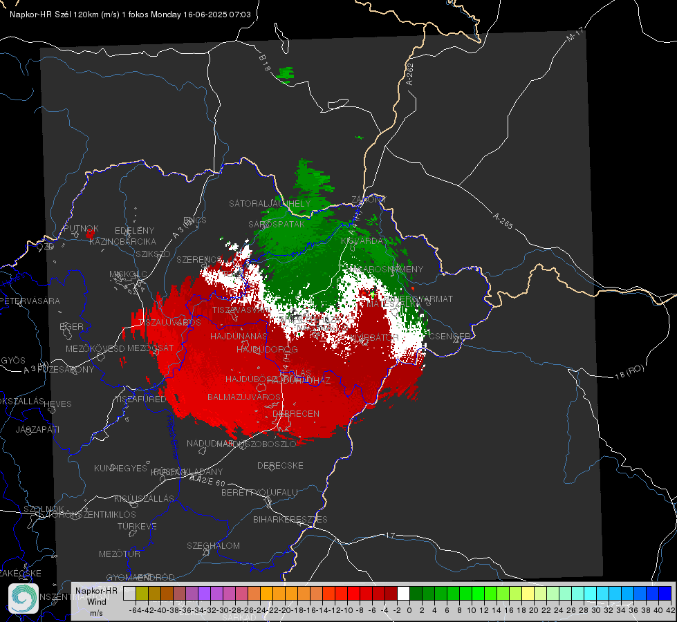Click the MISKOLC city label
The height and width of the screenshot is (622, 677).
click(128, 274)
